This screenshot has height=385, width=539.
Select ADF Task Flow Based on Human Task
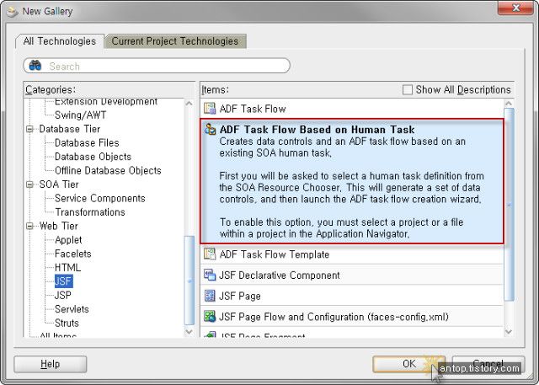pyautogui.click(x=352, y=181)
